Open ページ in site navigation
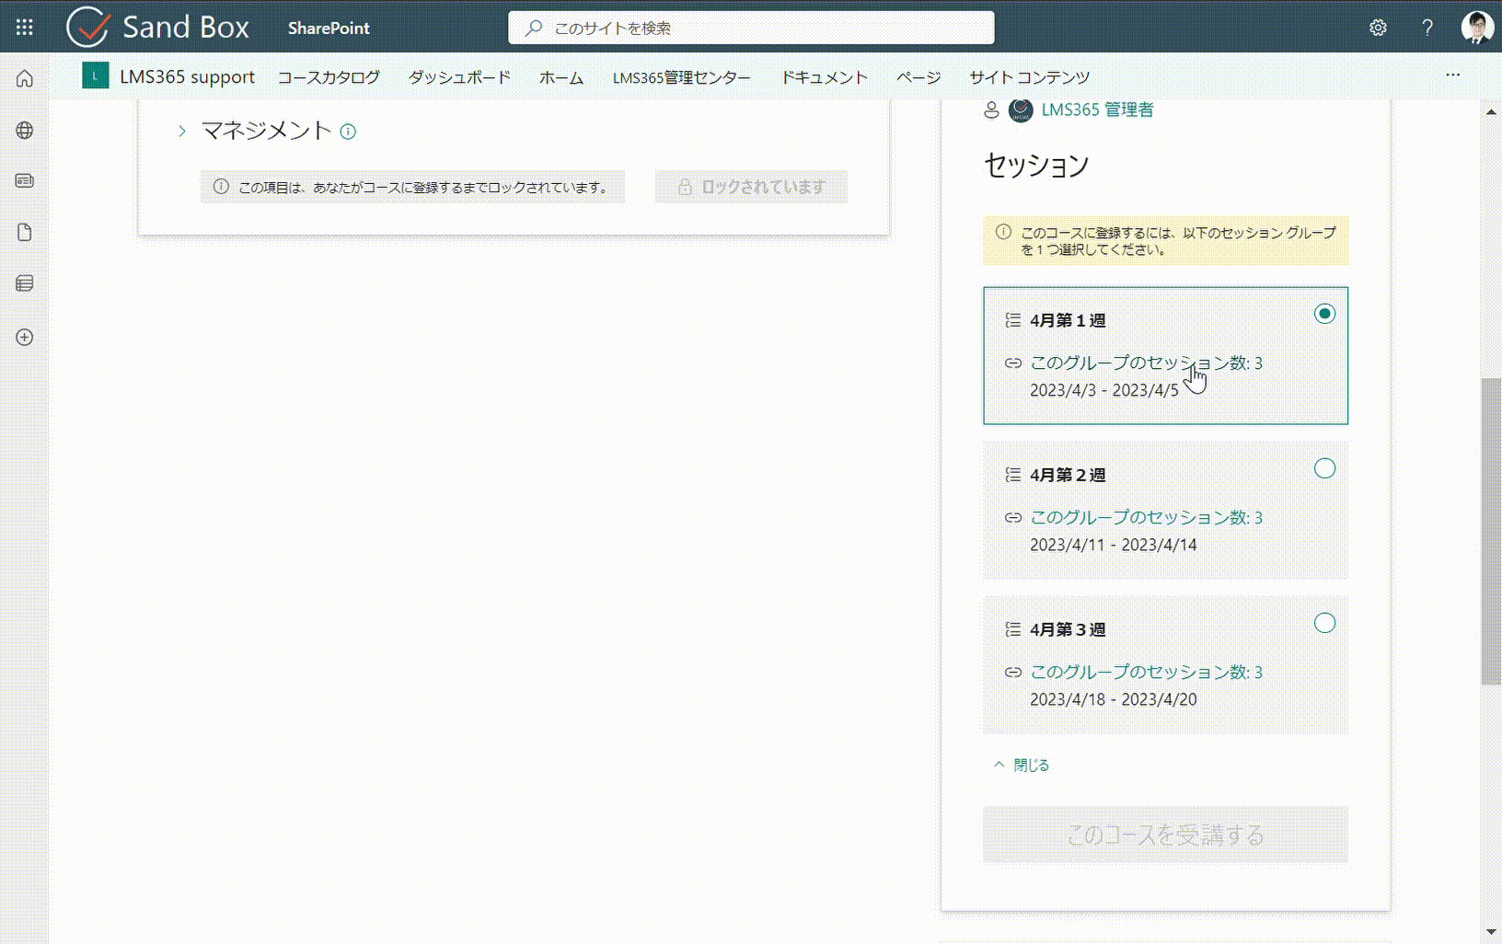1502x944 pixels. [919, 77]
